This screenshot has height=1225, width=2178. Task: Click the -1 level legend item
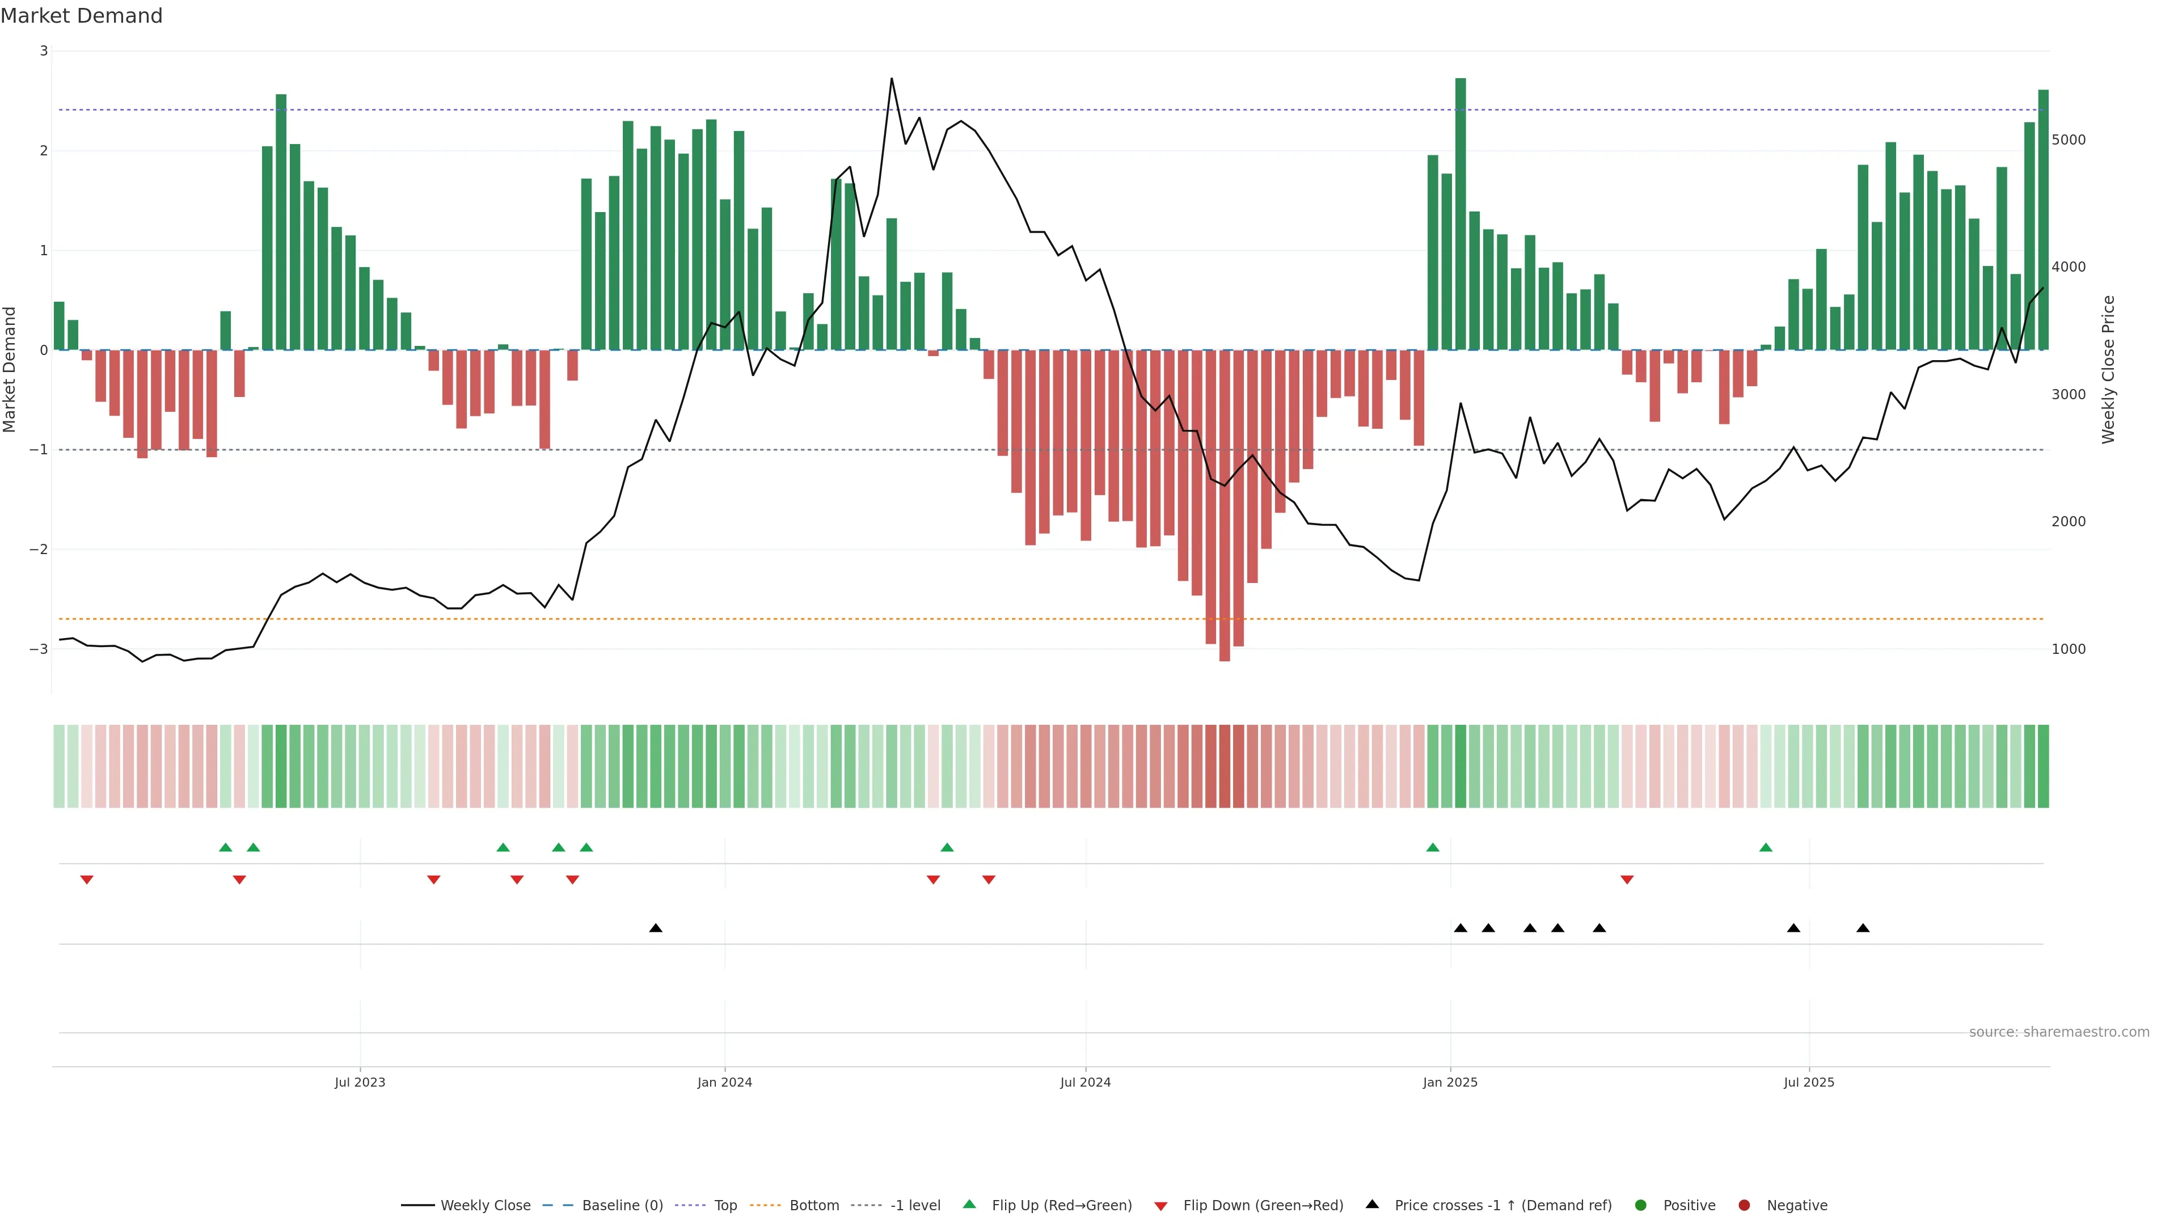915,1205
